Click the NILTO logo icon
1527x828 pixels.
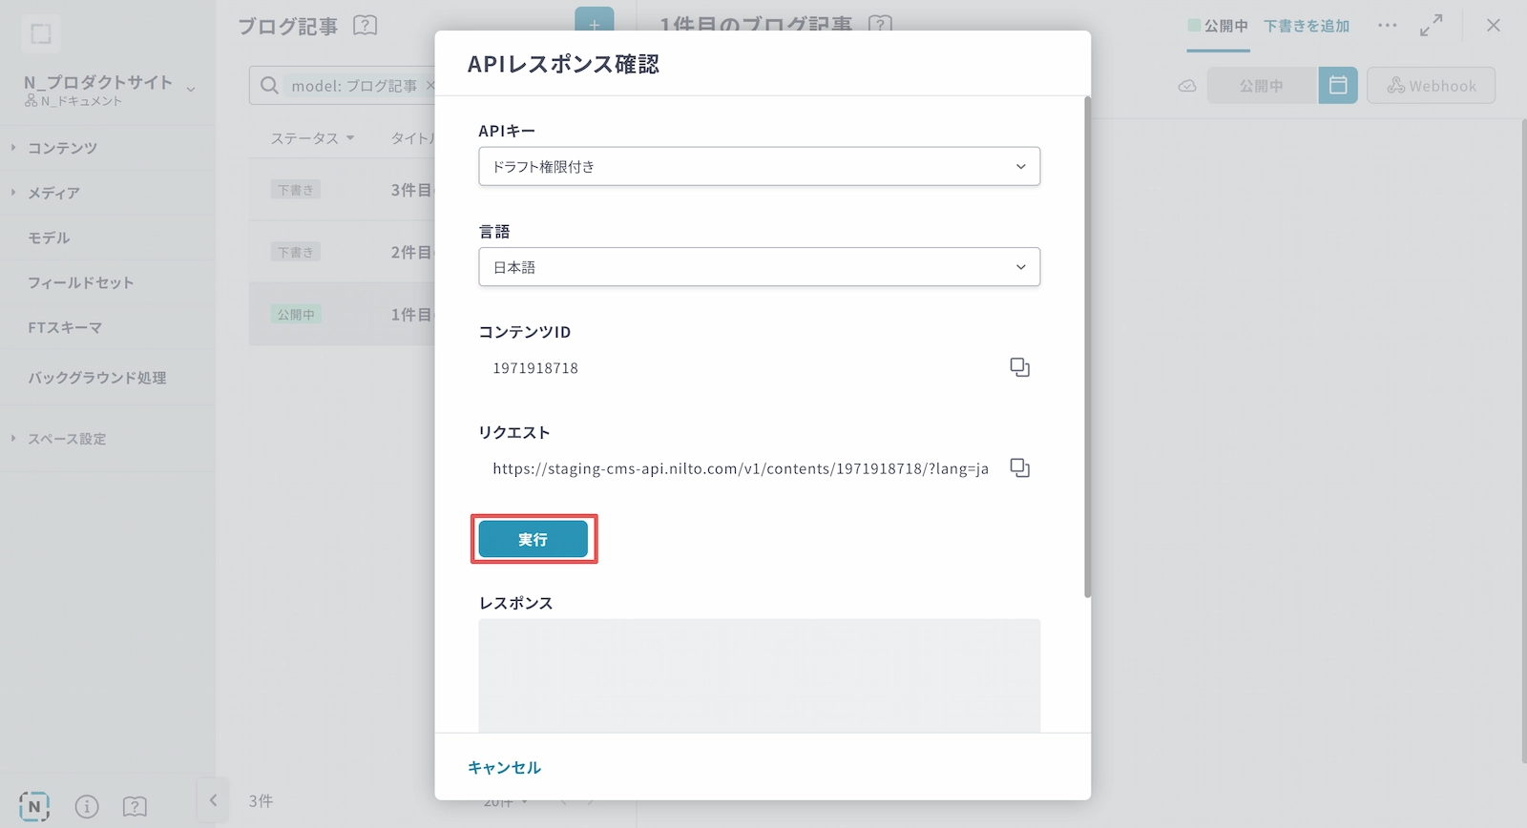[34, 807]
